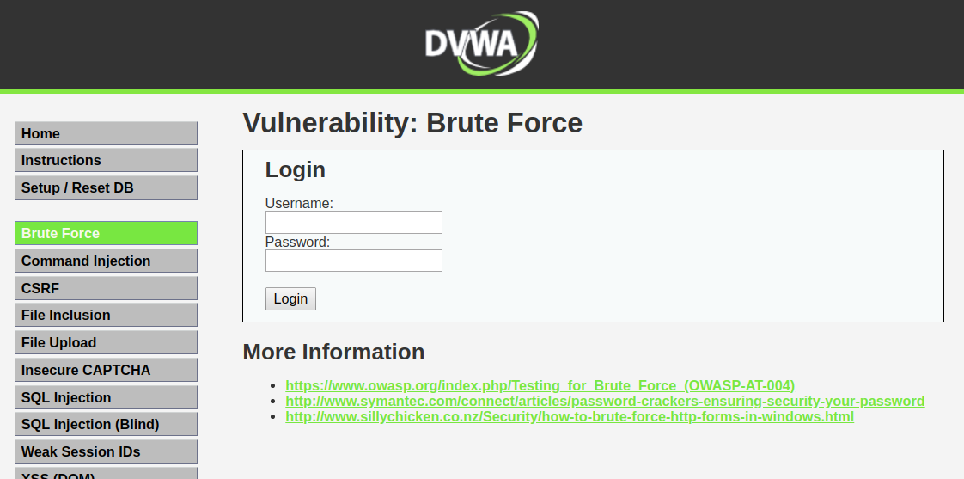
Task: Go to Setup / Reset DB
Action: [x=106, y=187]
